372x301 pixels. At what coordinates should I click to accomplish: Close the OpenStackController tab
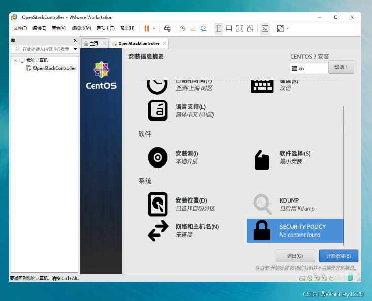click(164, 43)
